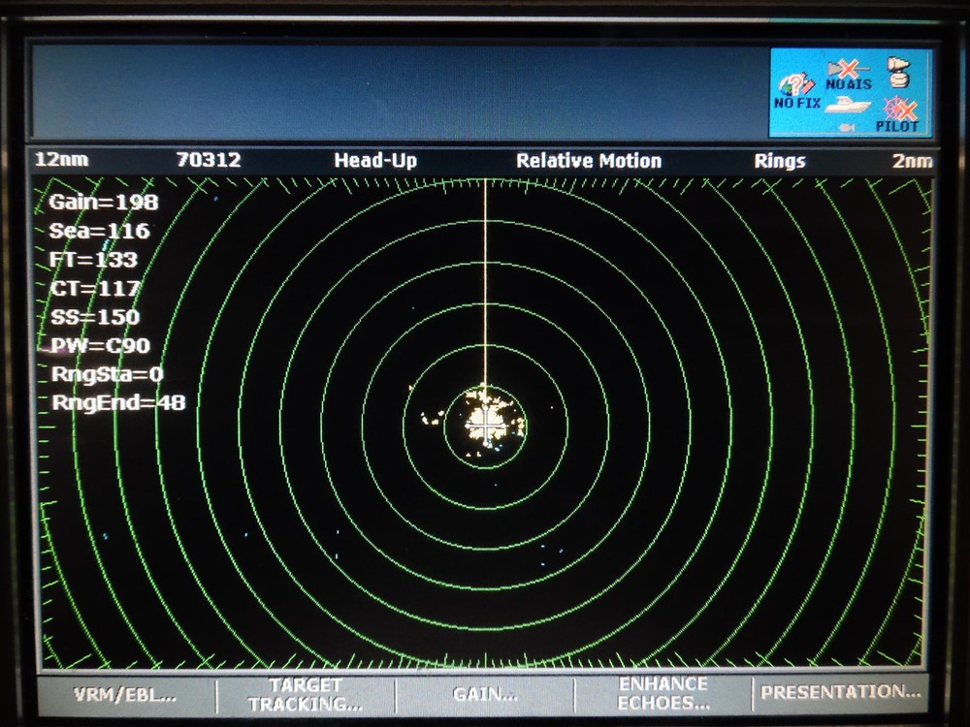This screenshot has height=727, width=970.
Task: Click the SS=150 readout
Action: tap(95, 317)
